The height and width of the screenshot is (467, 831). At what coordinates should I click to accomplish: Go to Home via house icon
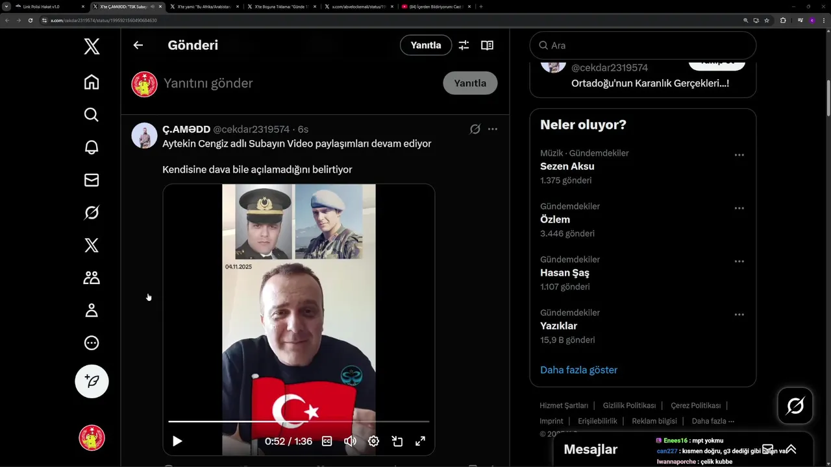click(x=92, y=82)
